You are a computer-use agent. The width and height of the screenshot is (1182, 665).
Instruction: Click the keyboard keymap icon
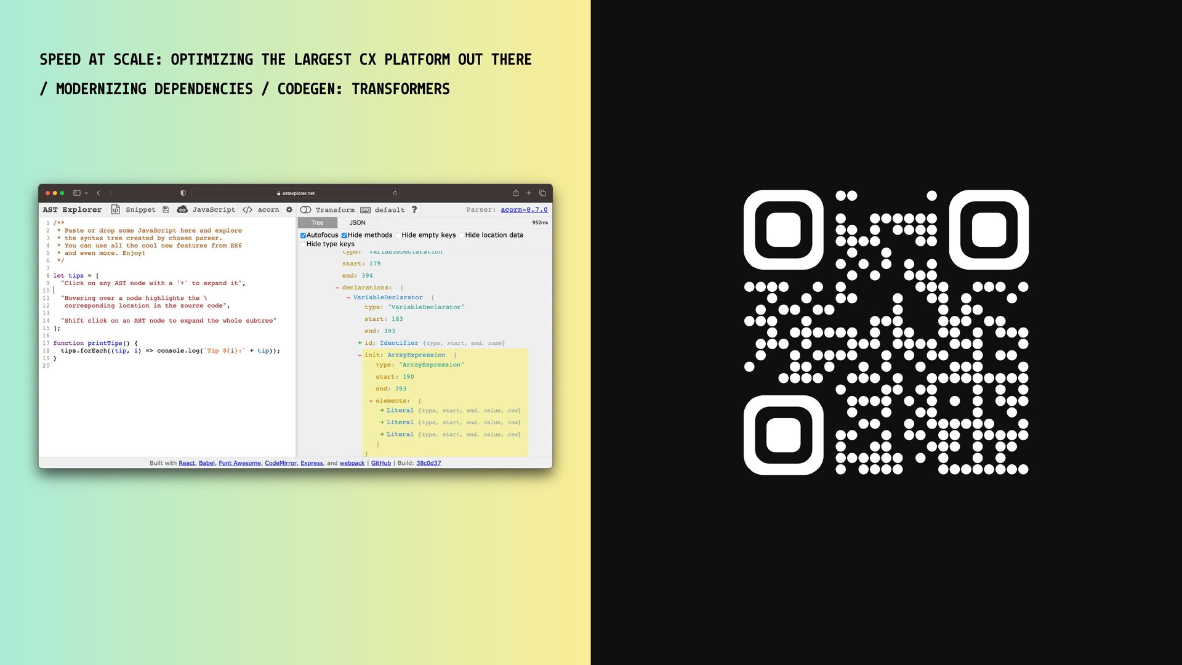366,210
